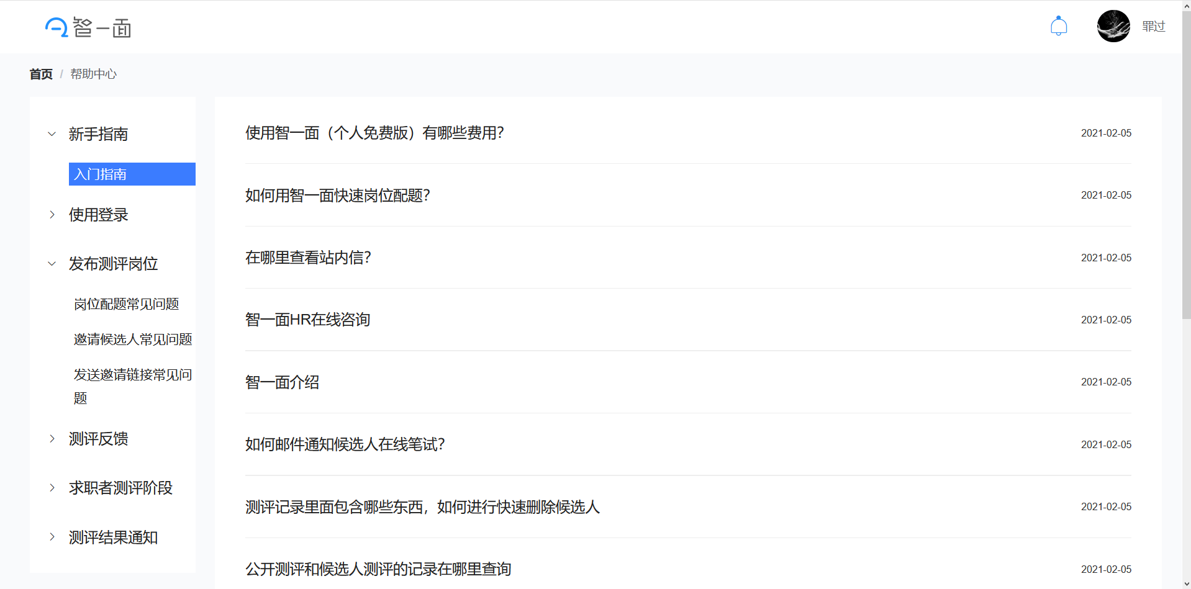Open article 如何邮件通知候选人在线笔试?
Screen dimensions: 1191x589
345,444
